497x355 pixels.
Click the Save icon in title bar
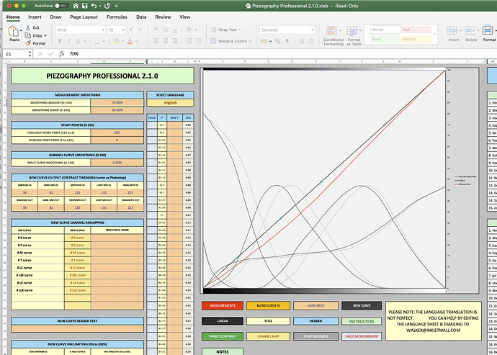[84, 6]
